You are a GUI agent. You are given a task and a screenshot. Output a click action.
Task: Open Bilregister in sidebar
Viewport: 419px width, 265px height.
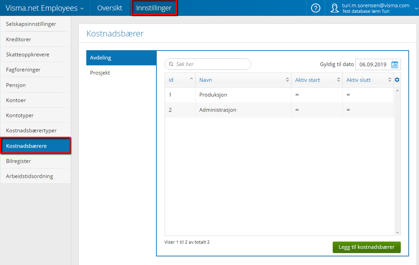[36, 161]
